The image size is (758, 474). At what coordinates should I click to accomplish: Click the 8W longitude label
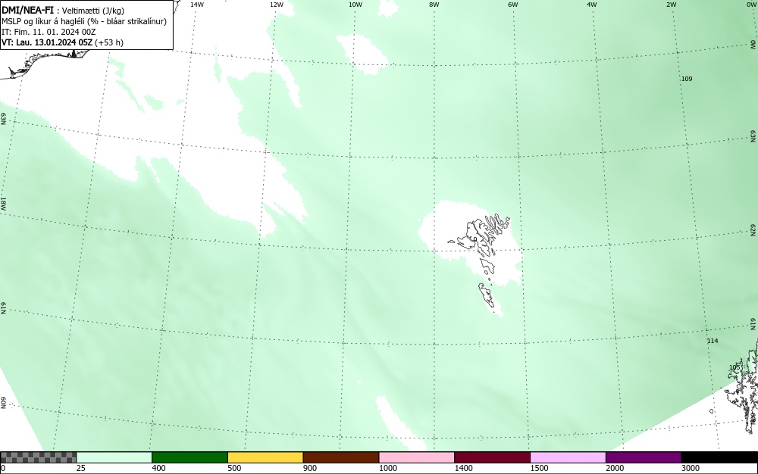click(x=434, y=5)
